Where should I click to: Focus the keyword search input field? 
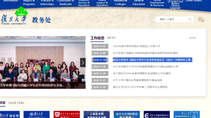[x=172, y=19]
